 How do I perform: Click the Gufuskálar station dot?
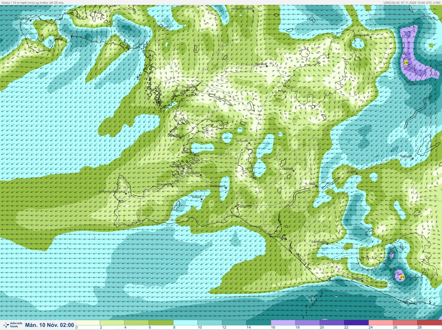coord(30,20)
